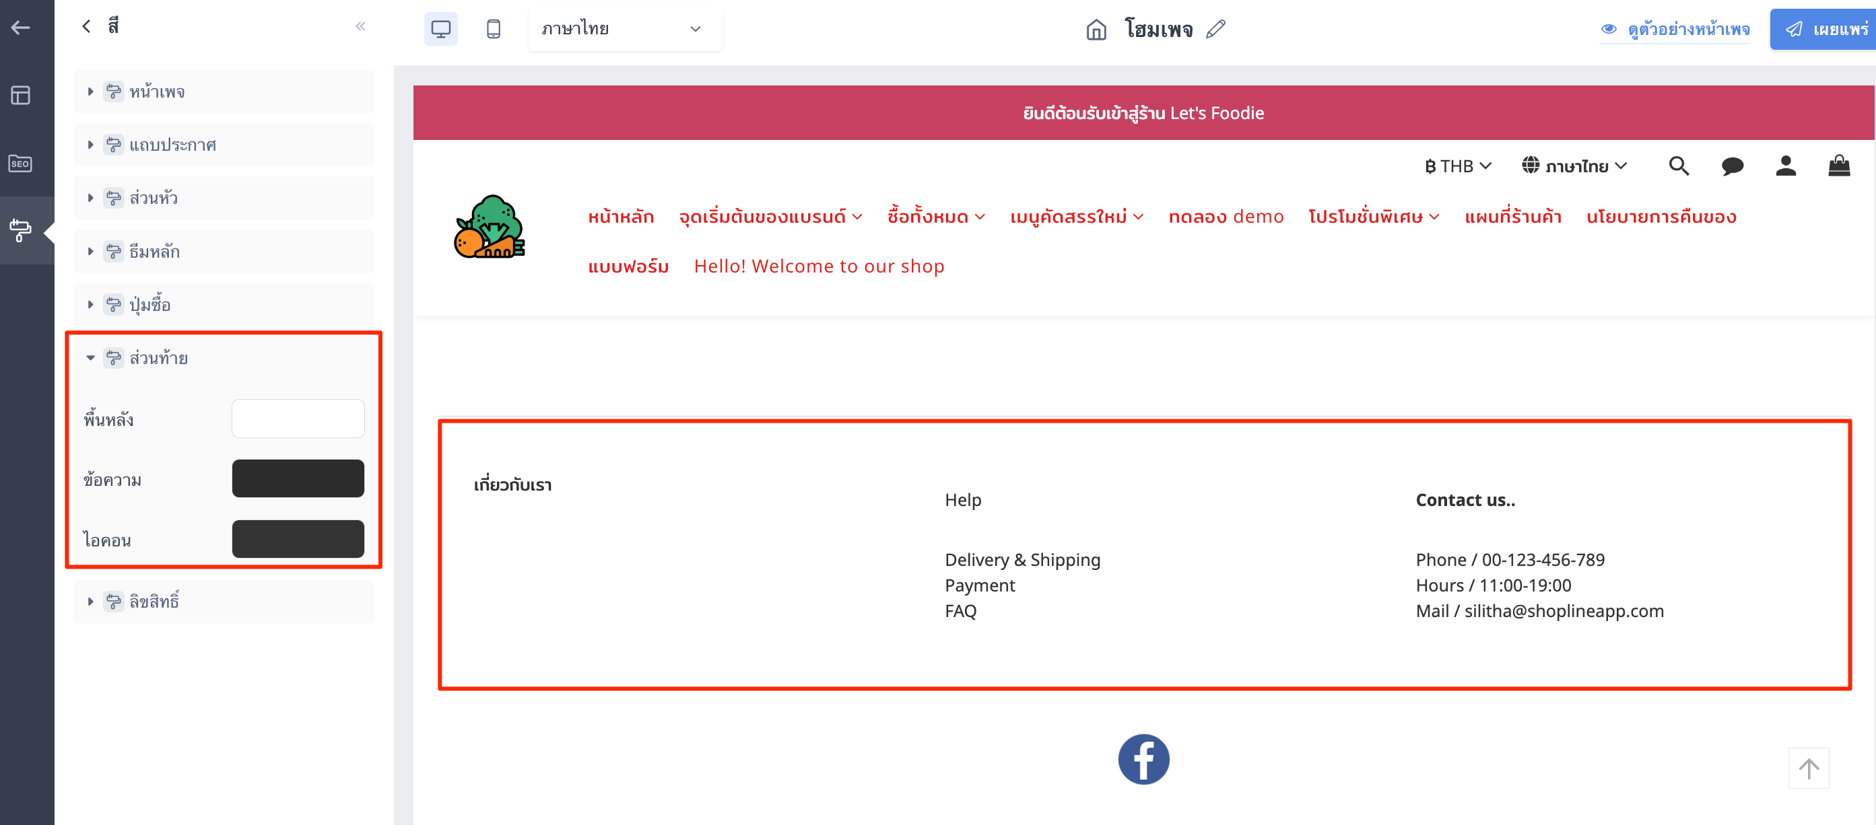Open FAQ footer link
This screenshot has height=825, width=1876.
click(961, 610)
